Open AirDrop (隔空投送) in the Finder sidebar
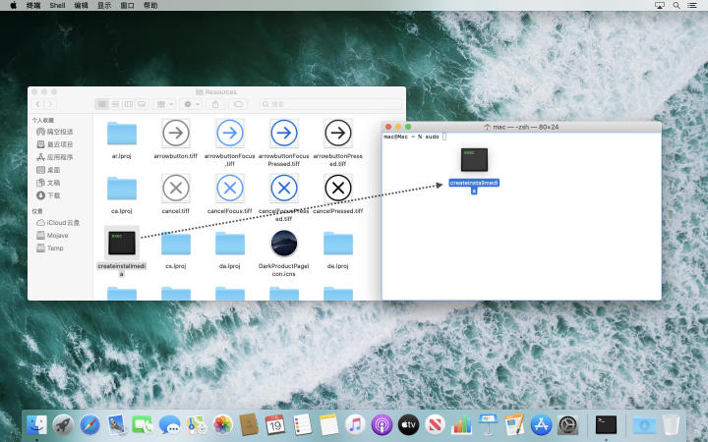Screen dimensions: 708x442 (x=55, y=132)
